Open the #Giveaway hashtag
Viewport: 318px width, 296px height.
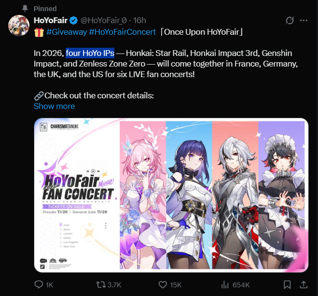click(x=67, y=32)
